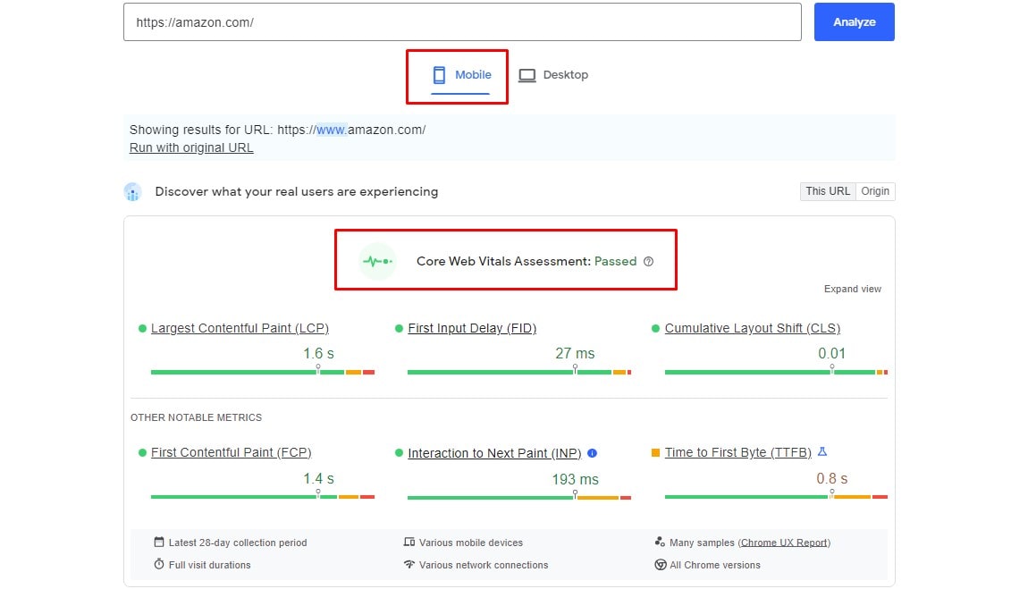
Task: Click the stopwatch icon for visit durations
Action: click(x=158, y=564)
